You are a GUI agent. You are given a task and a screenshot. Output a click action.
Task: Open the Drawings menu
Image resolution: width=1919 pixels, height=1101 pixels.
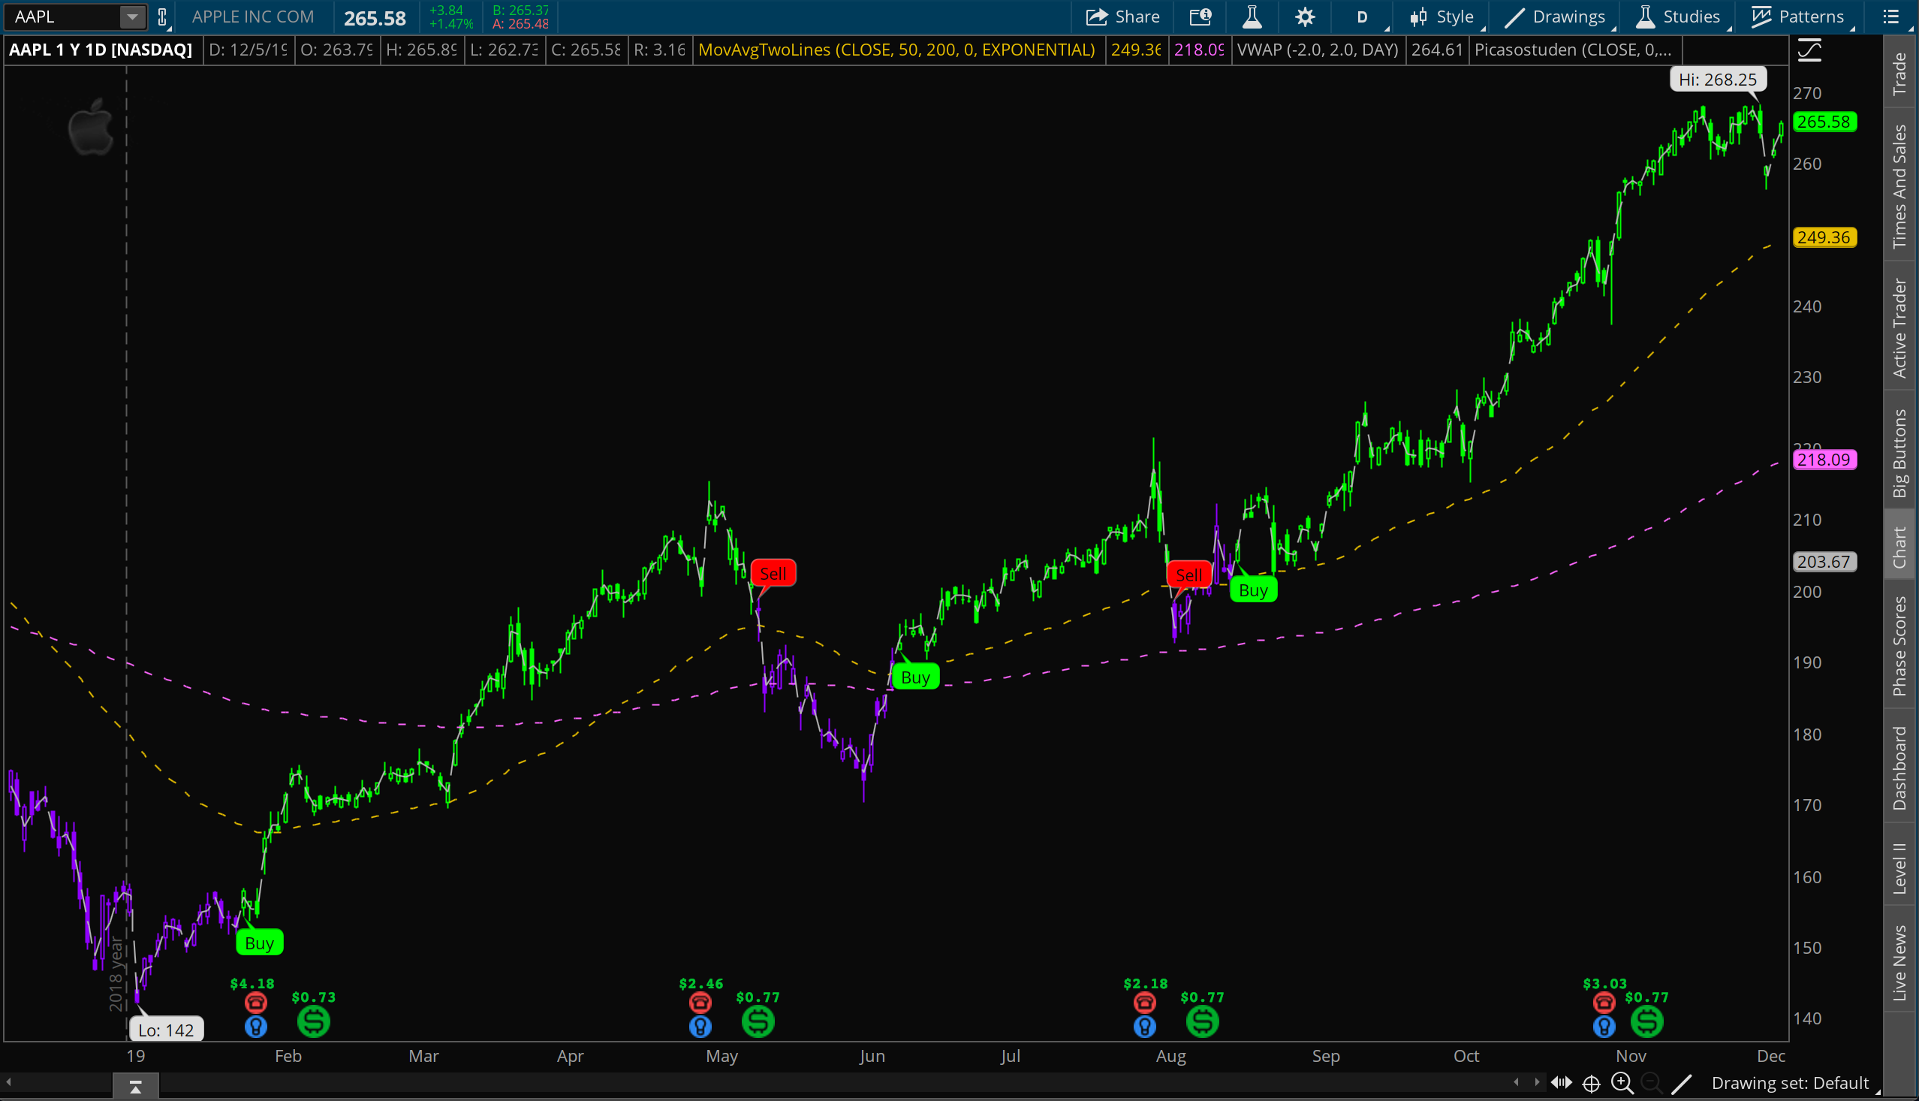[1554, 17]
